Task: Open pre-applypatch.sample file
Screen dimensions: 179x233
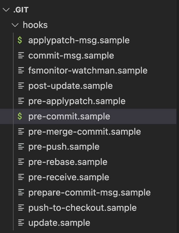Action: point(77,101)
